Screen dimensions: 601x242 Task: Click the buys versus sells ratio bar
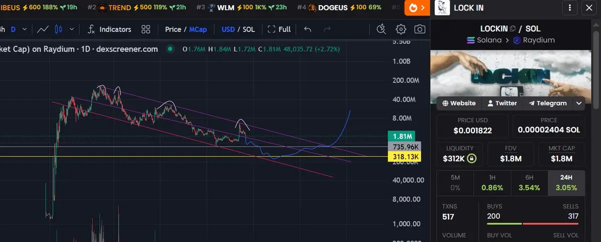tap(532, 223)
